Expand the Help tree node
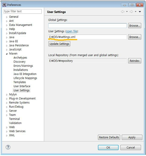The height and width of the screenshot is (156, 146). tap(7, 29)
